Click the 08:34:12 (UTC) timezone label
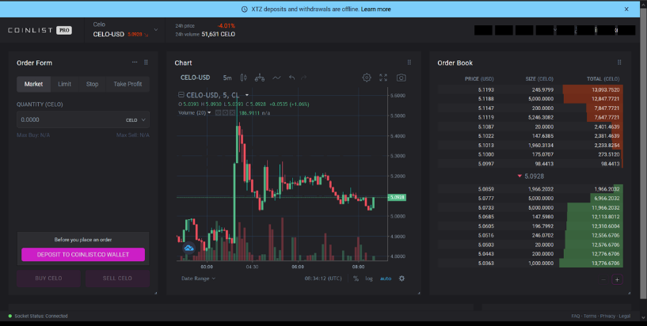Screen dimensions: 647x326 [x=323, y=279]
